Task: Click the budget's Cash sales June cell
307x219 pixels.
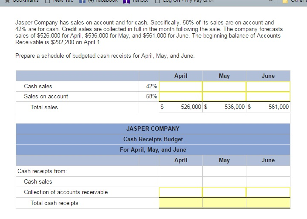Action: click(x=268, y=182)
